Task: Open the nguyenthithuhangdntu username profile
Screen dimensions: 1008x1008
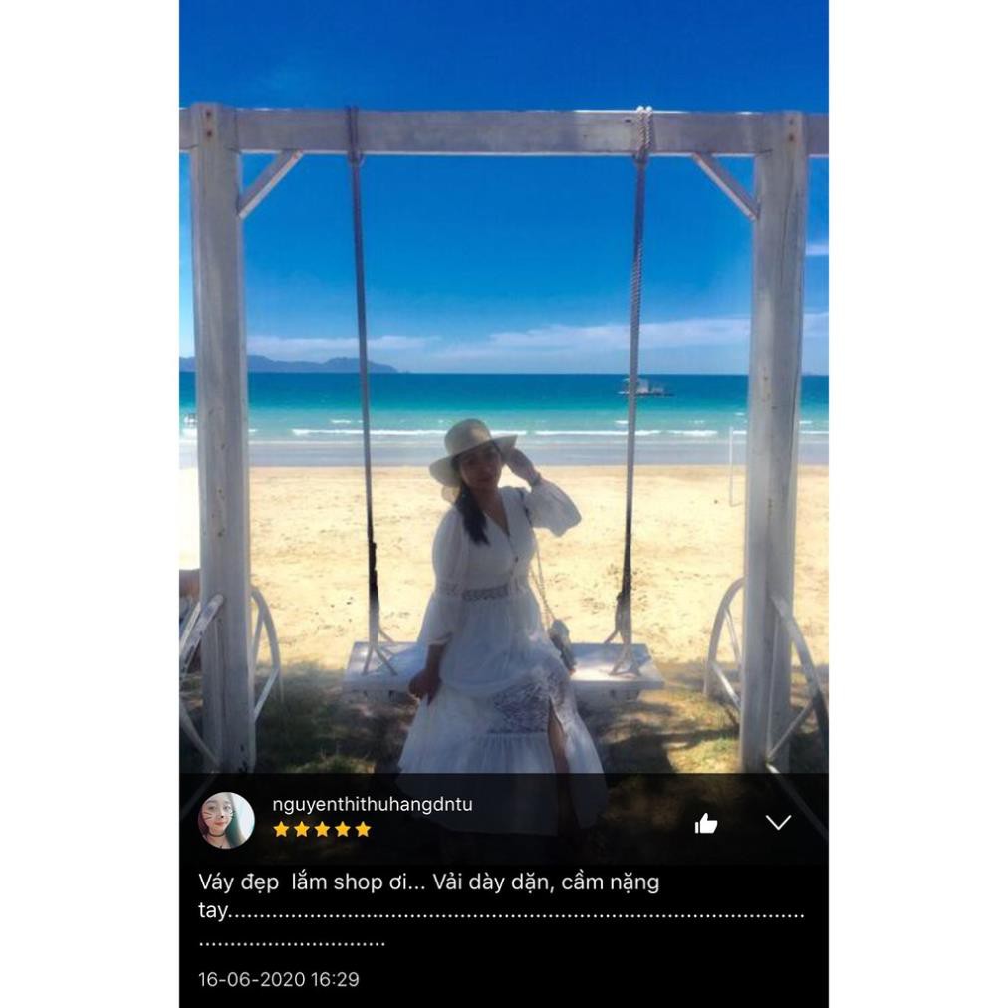Action: click(x=373, y=804)
